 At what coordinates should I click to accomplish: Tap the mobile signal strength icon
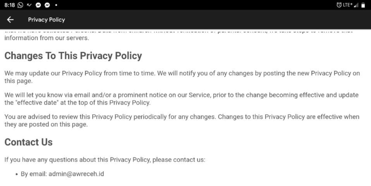356,5
